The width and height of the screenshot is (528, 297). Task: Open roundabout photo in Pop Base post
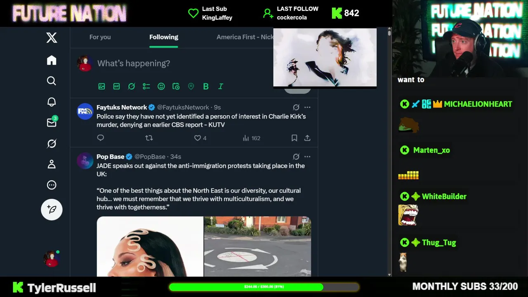tap(257, 246)
